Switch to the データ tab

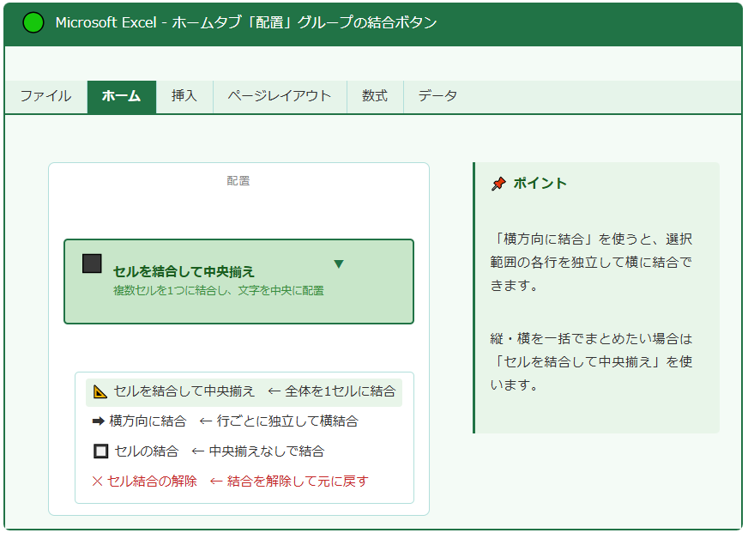[437, 96]
